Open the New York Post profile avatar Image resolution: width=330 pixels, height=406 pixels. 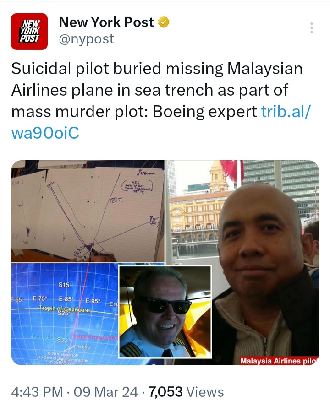29,31
